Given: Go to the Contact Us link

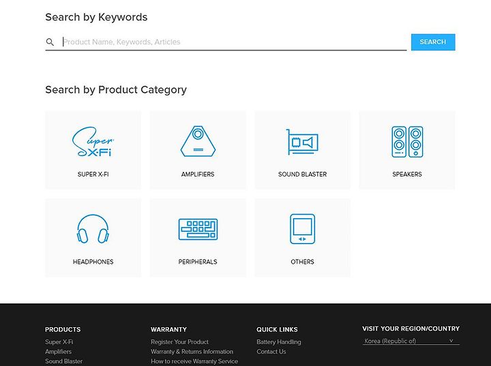Looking at the screenshot, I should (x=271, y=352).
